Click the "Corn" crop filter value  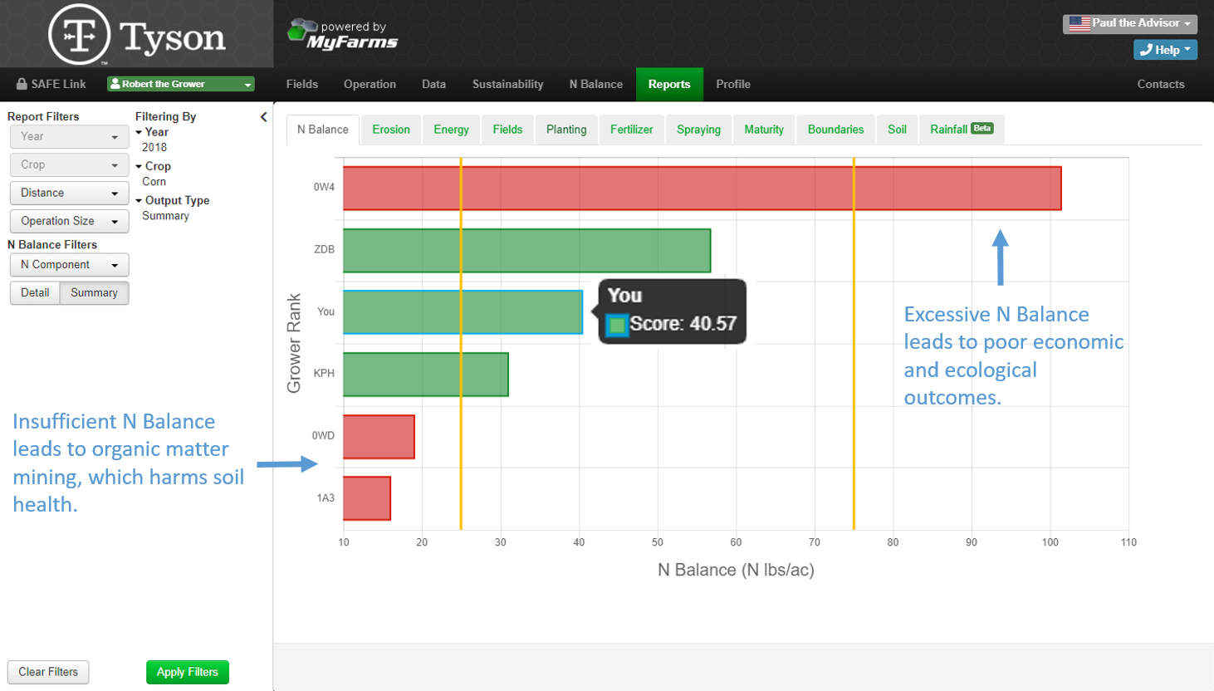[154, 182]
